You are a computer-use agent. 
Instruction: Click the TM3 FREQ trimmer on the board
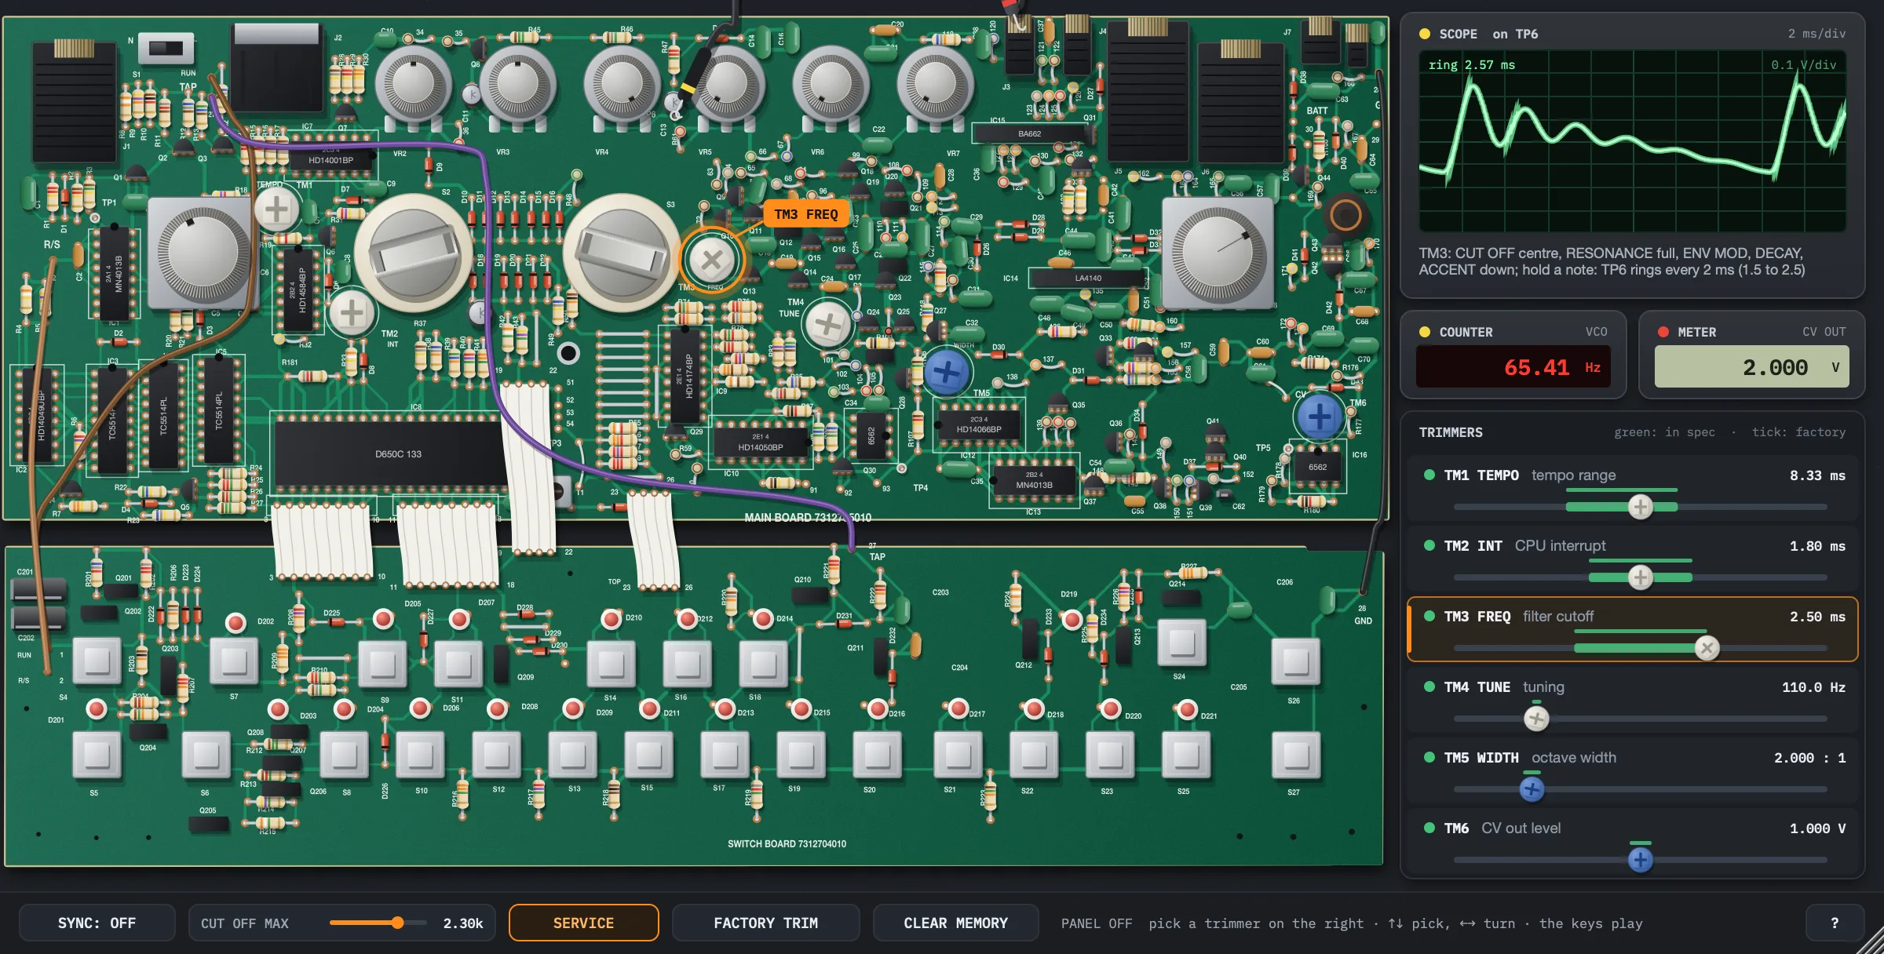712,260
